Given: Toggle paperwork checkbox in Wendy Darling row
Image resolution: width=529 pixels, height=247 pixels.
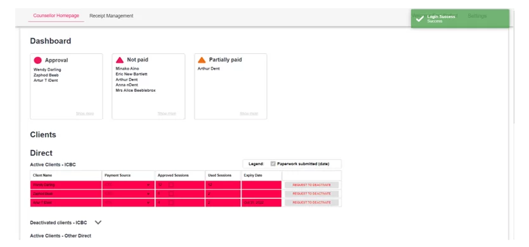Looking at the screenshot, I should tap(171, 185).
